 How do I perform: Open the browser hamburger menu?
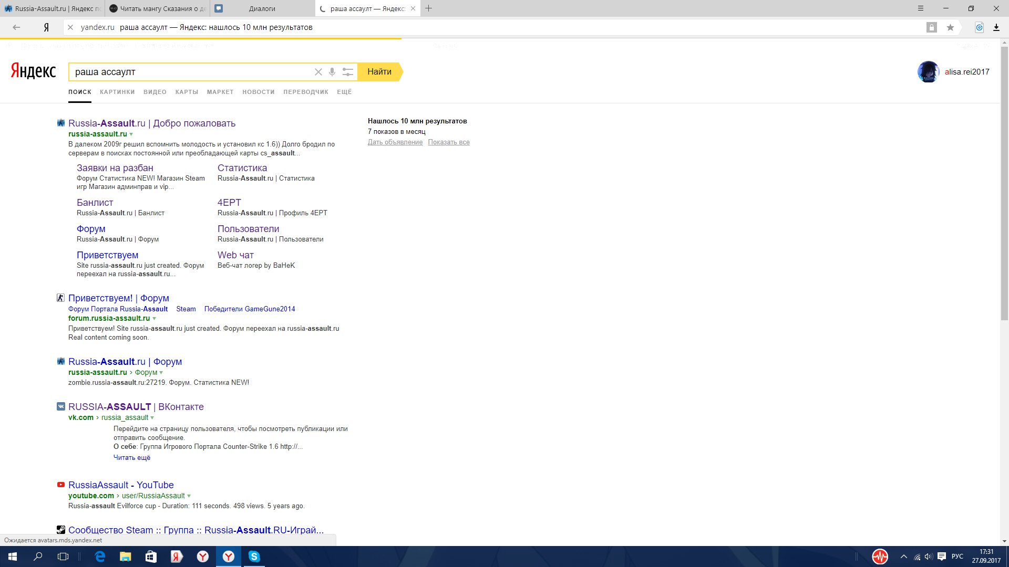click(x=920, y=8)
